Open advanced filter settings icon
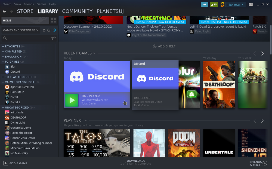The height and width of the screenshot is (169, 272). tap(53, 38)
